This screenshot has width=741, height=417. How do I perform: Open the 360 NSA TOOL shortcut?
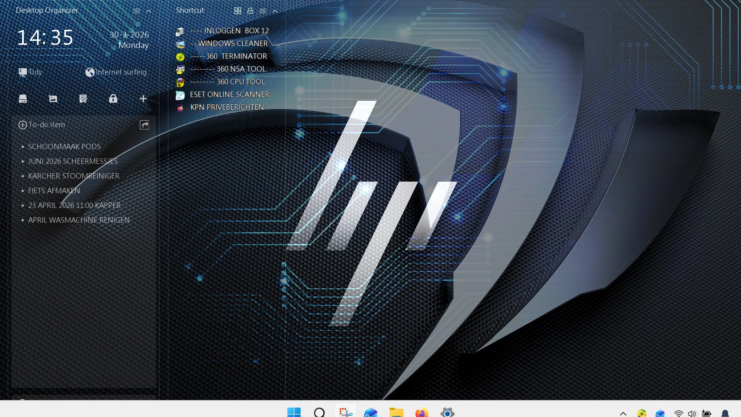coord(221,69)
